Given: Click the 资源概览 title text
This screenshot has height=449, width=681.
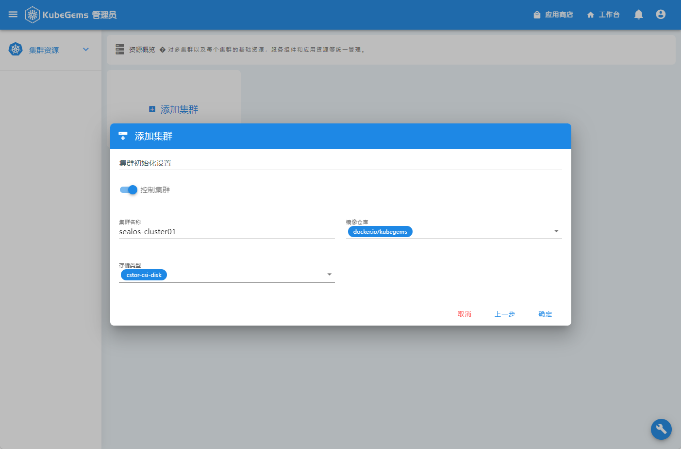Looking at the screenshot, I should click(142, 50).
